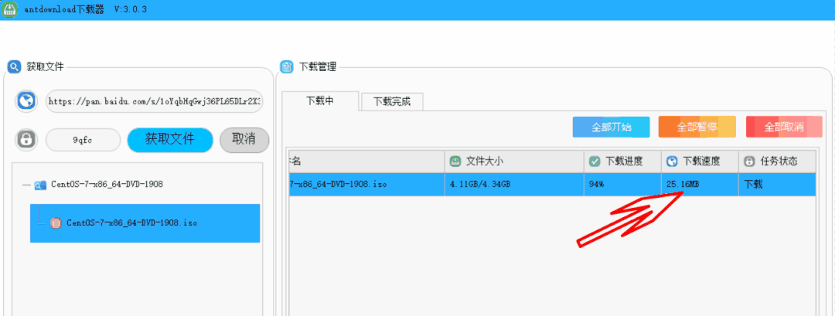Collapse the CentOS-7-x86_64-DVD-1908 tree node

click(26, 185)
